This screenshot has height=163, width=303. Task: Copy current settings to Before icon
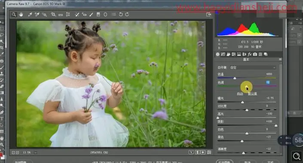[x=203, y=152]
